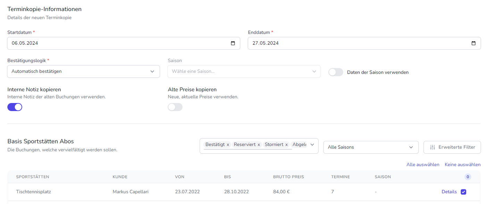This screenshot has height=204, width=486.
Task: Remove the Storniert status tag
Action: point(286,145)
